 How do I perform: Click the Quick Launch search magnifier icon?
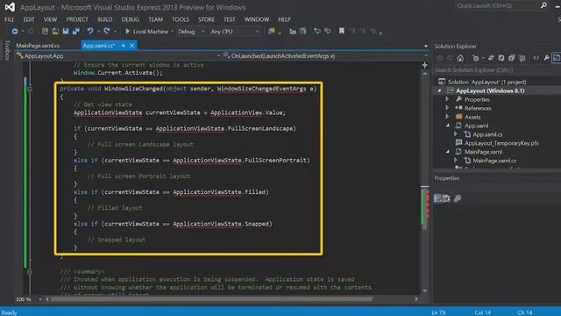click(543, 5)
